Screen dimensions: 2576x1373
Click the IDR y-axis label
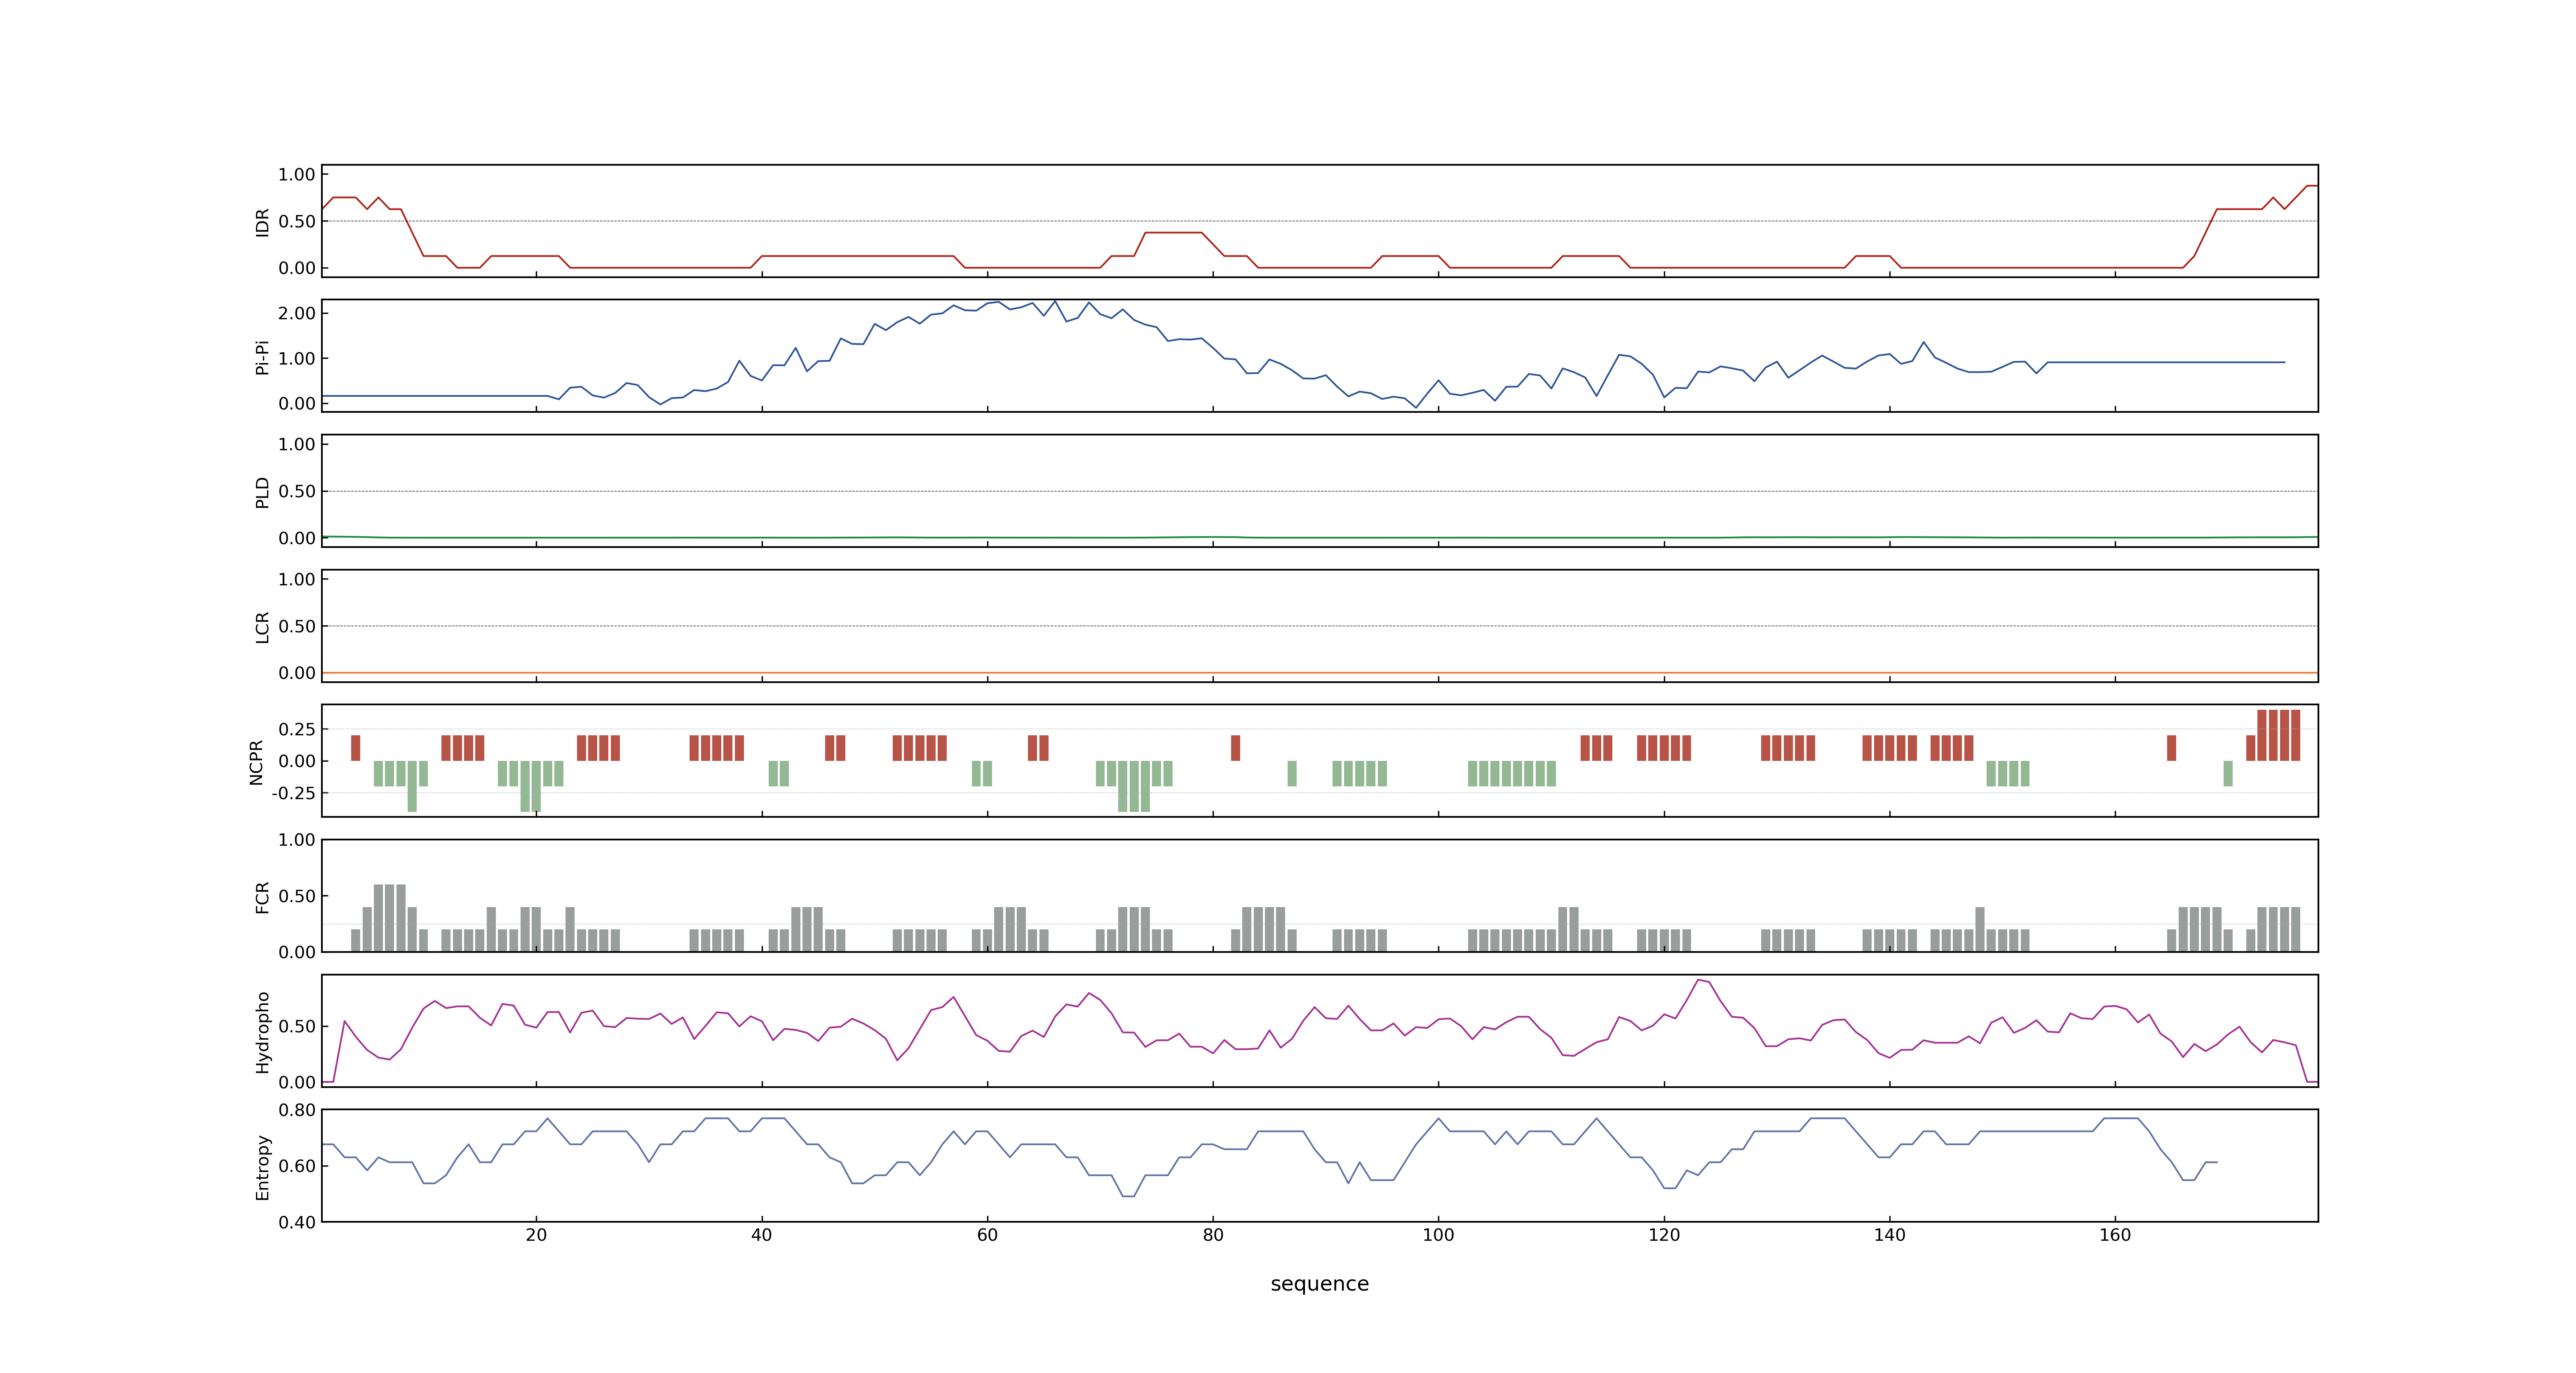pyautogui.click(x=262, y=222)
